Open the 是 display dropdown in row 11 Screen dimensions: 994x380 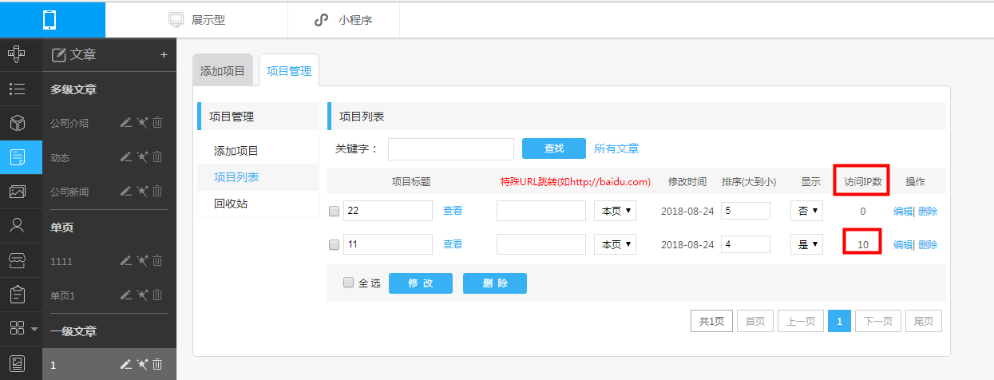pos(806,244)
